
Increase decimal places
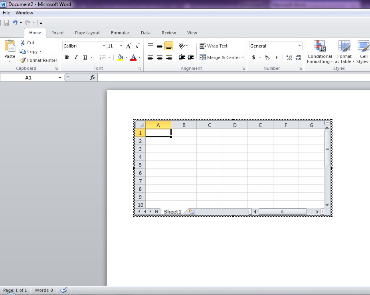[x=288, y=57]
